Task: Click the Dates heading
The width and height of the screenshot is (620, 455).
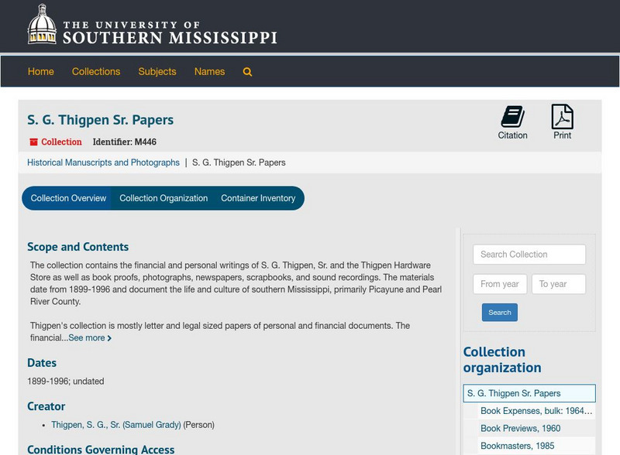Action: click(x=42, y=363)
